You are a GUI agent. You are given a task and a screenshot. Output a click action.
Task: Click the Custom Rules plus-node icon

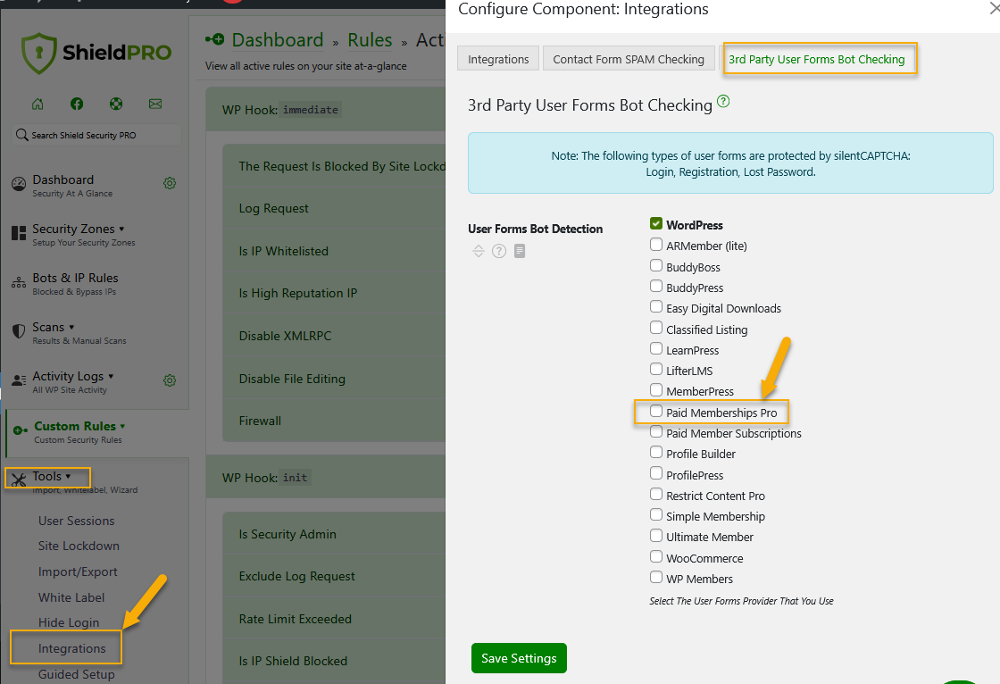20,430
